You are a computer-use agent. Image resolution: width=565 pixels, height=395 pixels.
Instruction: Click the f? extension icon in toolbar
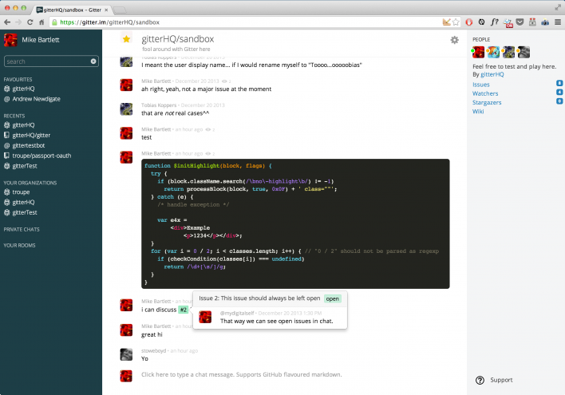(x=495, y=22)
